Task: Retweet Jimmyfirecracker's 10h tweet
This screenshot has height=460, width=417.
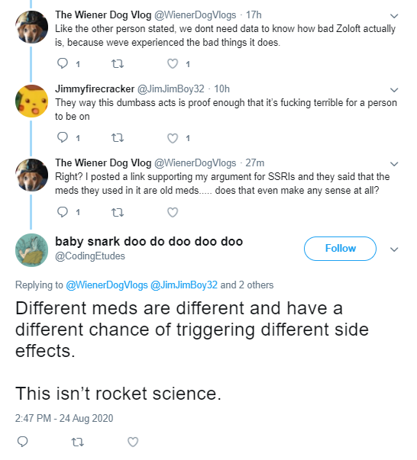Action: click(118, 137)
